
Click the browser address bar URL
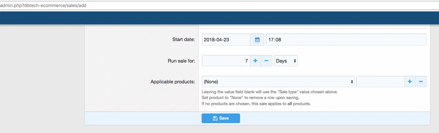[43, 5]
